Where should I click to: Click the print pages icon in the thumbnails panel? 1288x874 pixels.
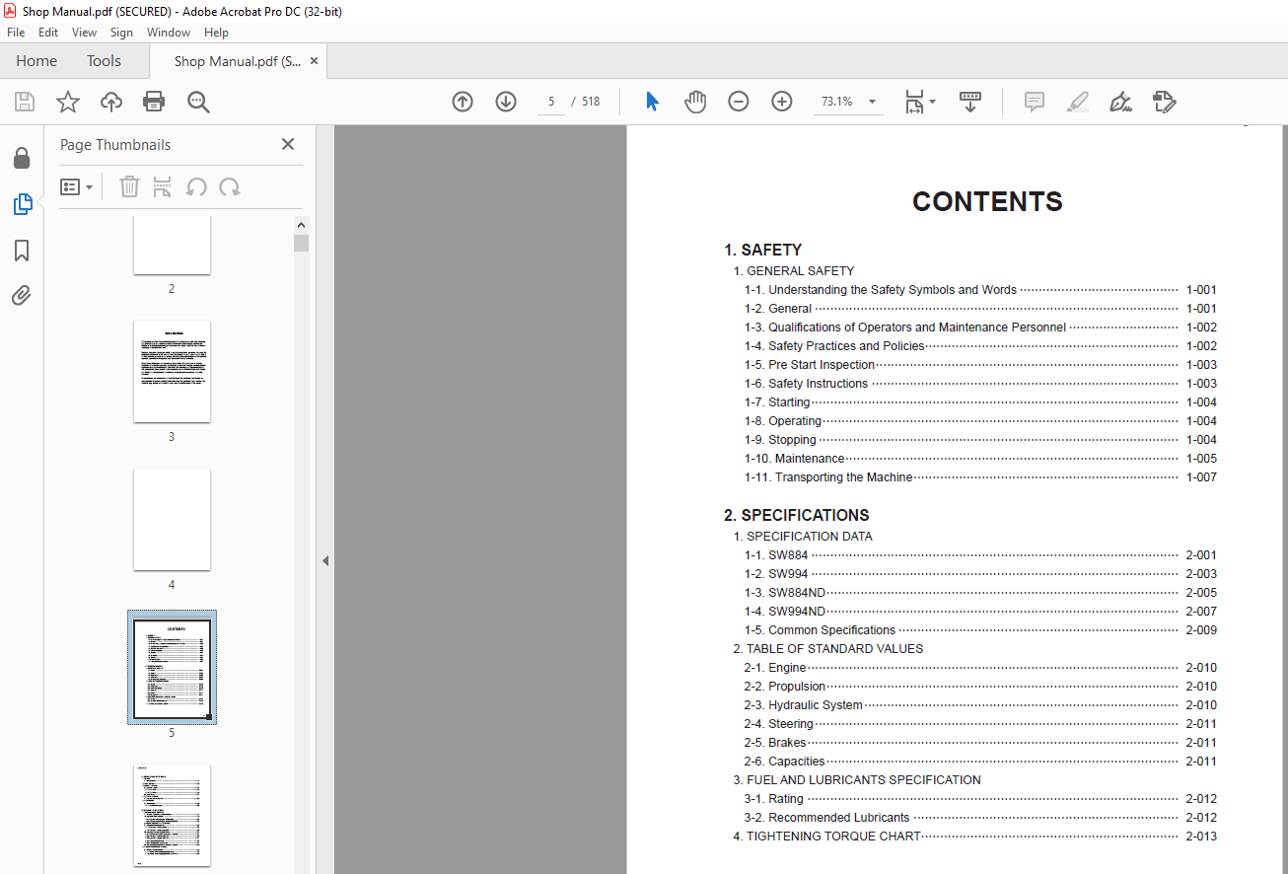163,186
